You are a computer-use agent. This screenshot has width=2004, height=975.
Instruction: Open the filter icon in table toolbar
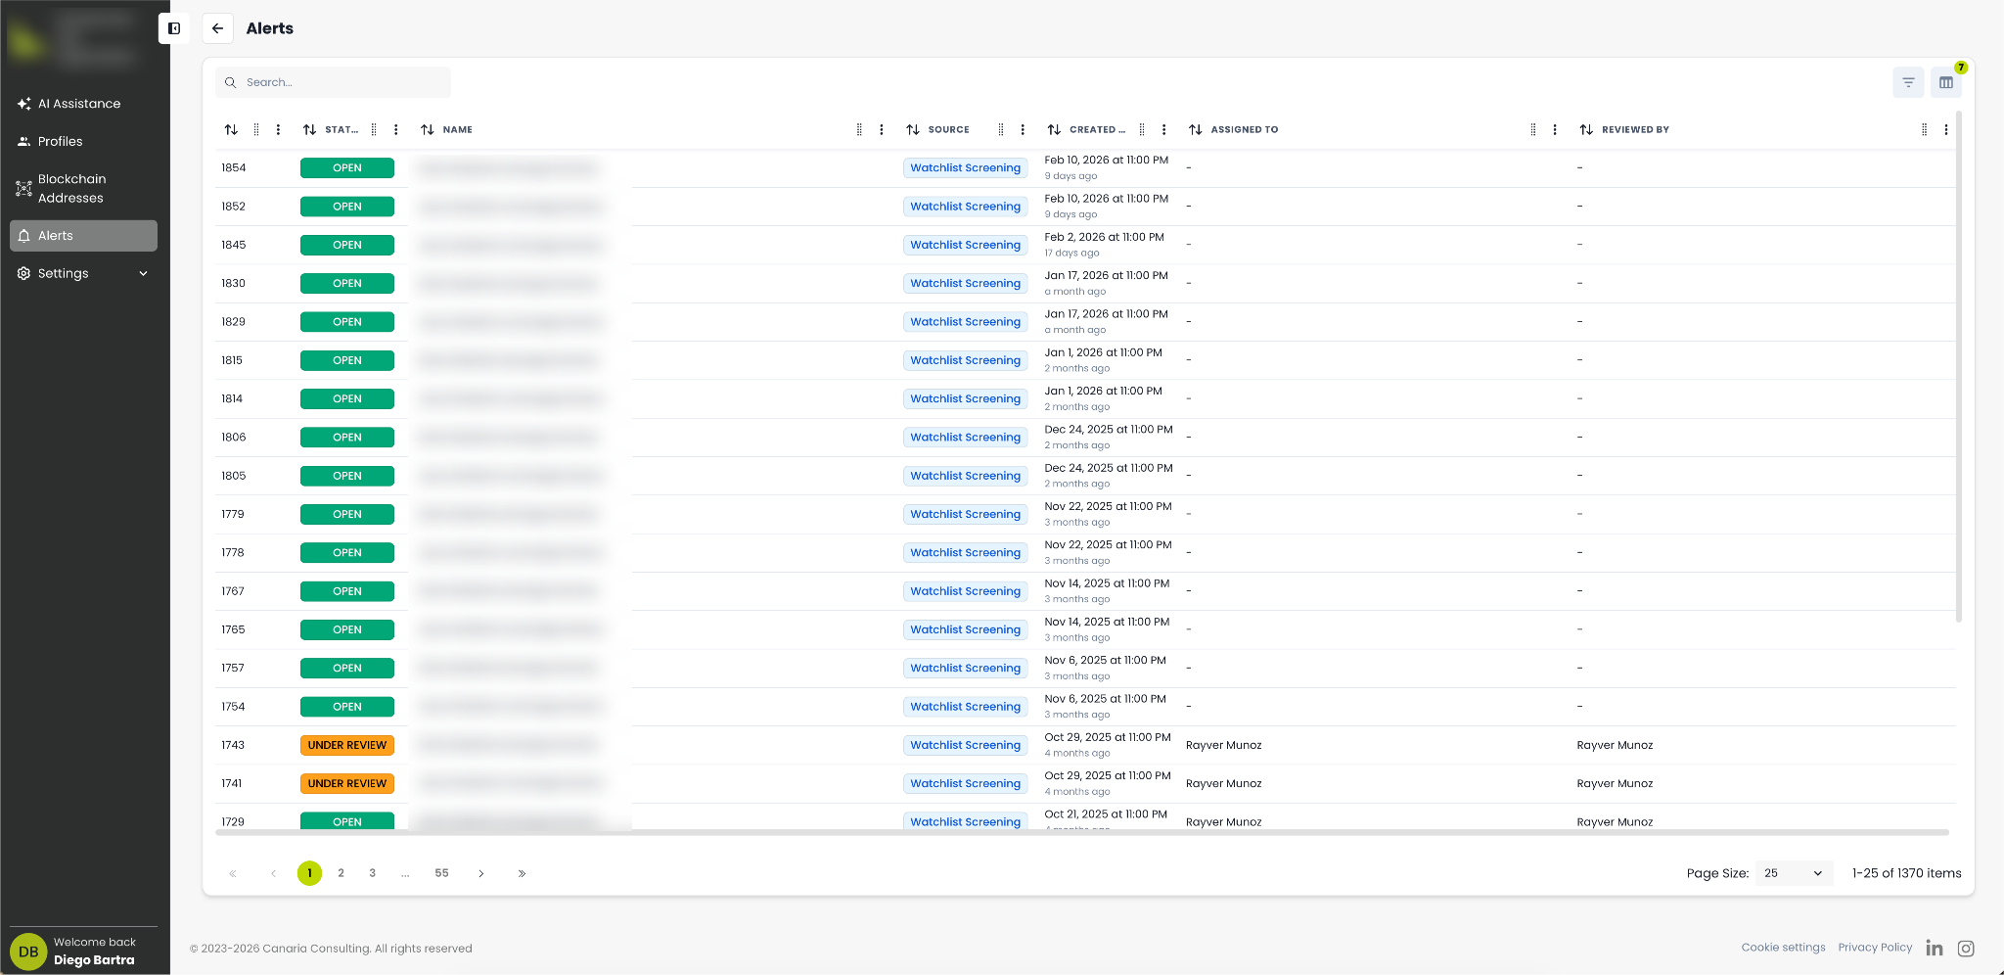coord(1908,82)
